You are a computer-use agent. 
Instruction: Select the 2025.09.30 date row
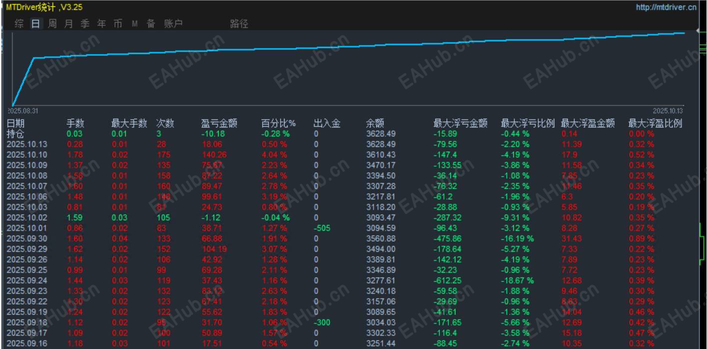tap(26, 239)
